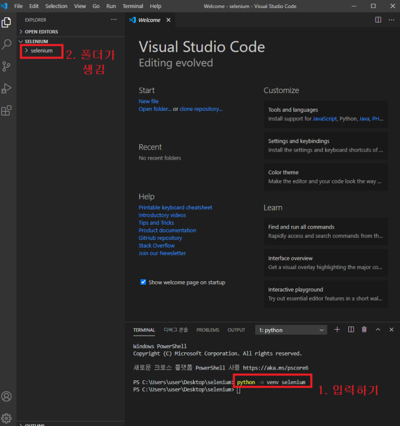Open the Selection menu
The width and height of the screenshot is (400, 426).
[57, 6]
